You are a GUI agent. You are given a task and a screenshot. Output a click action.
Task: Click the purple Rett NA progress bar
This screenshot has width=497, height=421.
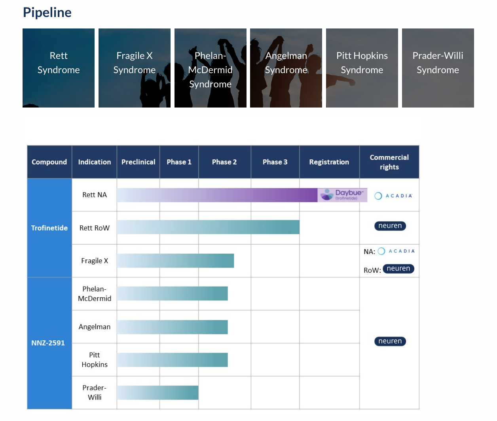(x=217, y=195)
